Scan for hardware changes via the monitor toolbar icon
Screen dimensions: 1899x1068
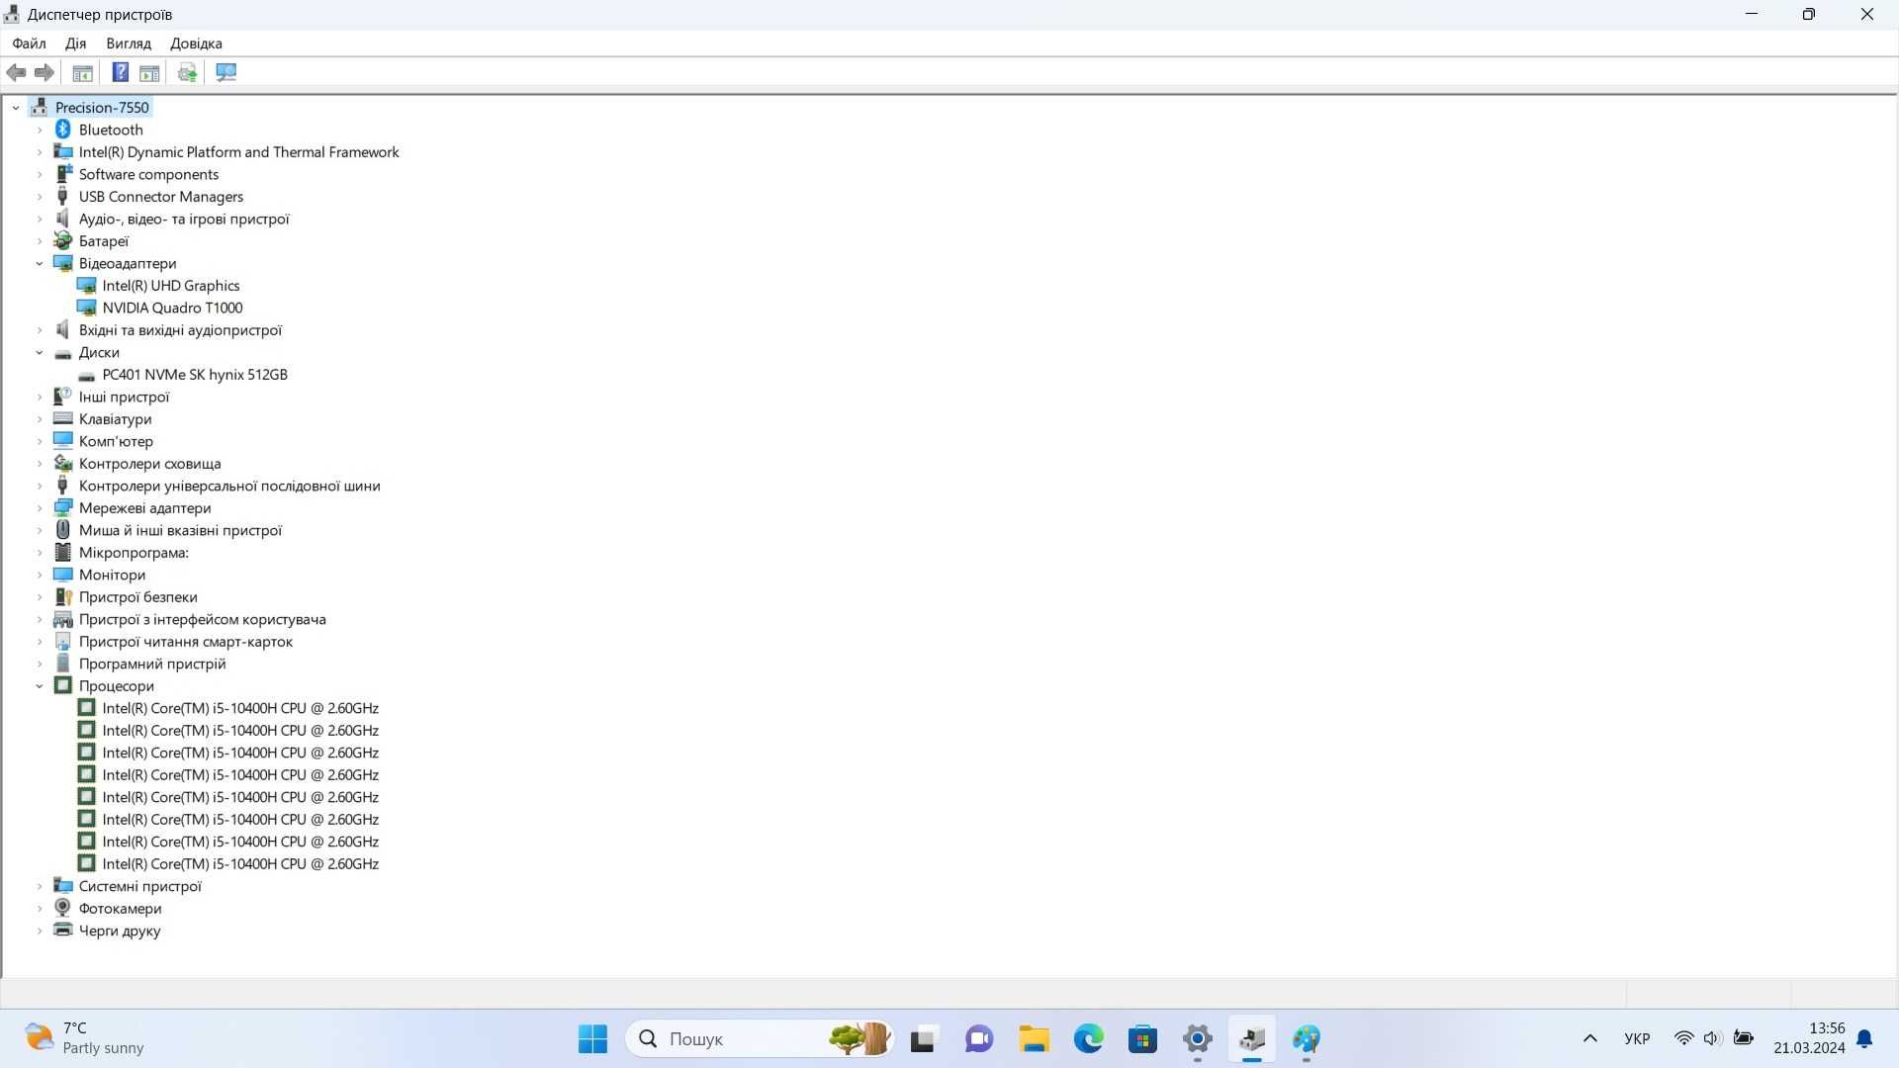click(x=226, y=72)
